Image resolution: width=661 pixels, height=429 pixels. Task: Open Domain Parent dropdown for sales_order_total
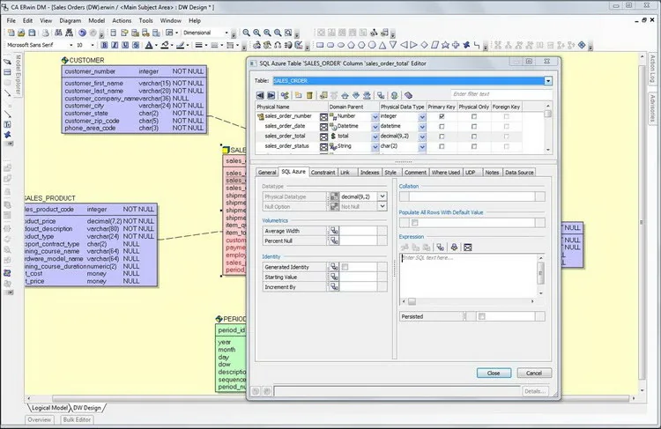pos(375,137)
